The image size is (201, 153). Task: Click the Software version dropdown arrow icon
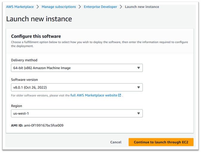click(138, 87)
